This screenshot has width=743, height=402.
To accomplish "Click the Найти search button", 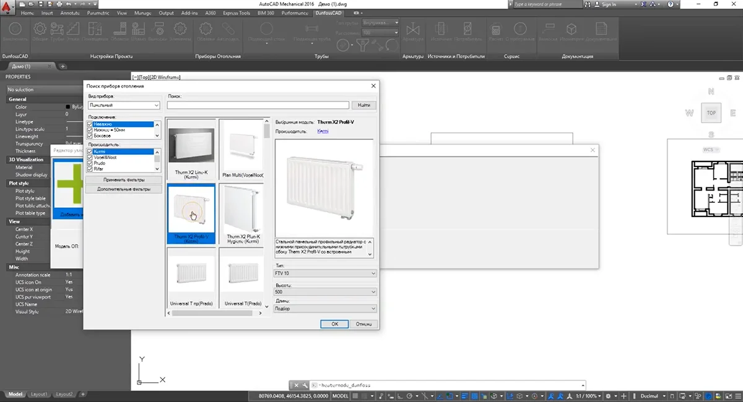I will point(364,105).
